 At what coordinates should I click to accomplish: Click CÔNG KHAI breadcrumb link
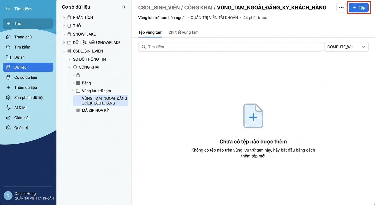click(x=198, y=7)
